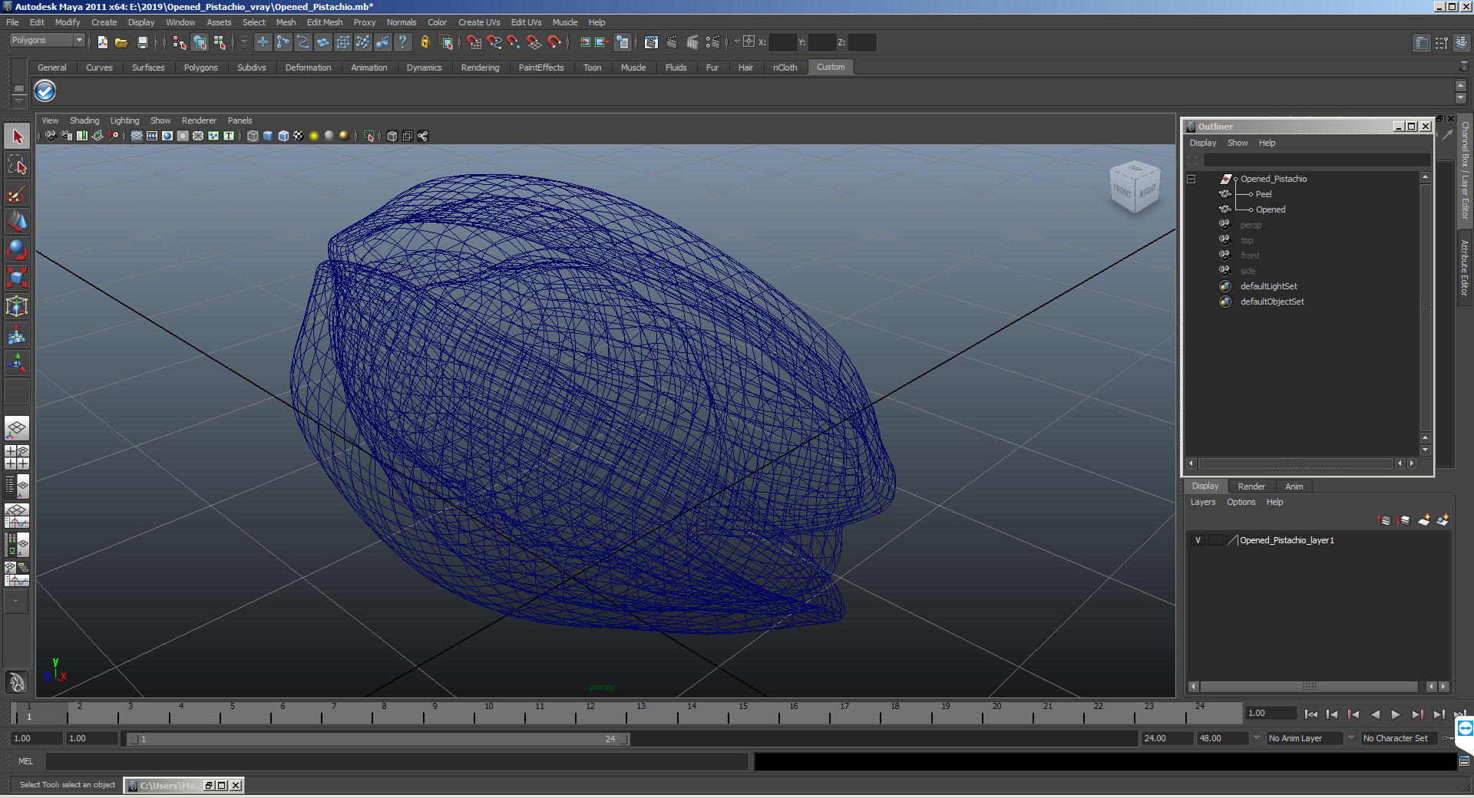Switch to single perspective view layout
1474x798 pixels.
(x=17, y=429)
